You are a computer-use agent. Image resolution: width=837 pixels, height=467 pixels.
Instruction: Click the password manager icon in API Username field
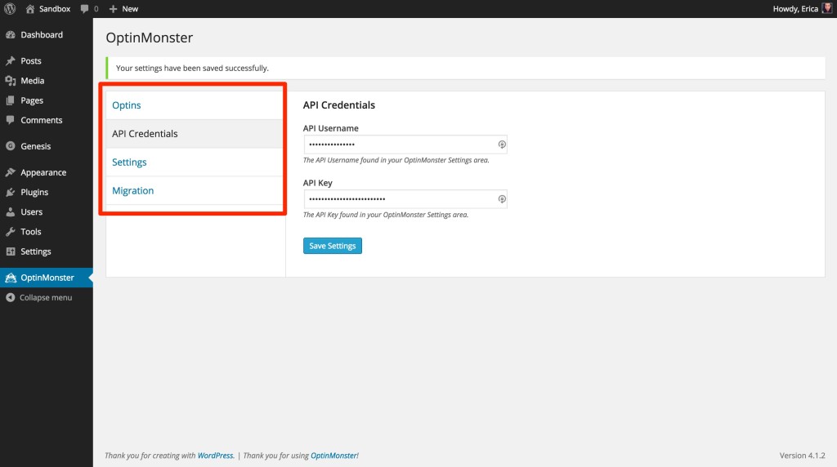point(501,145)
